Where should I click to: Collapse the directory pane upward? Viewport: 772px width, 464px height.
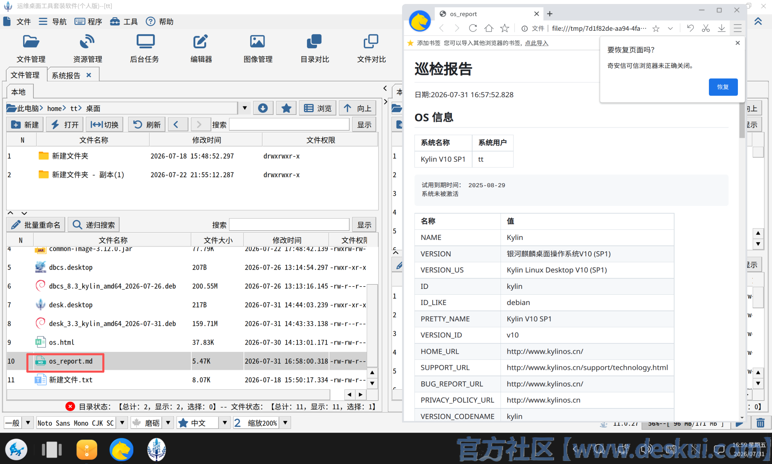click(x=10, y=213)
